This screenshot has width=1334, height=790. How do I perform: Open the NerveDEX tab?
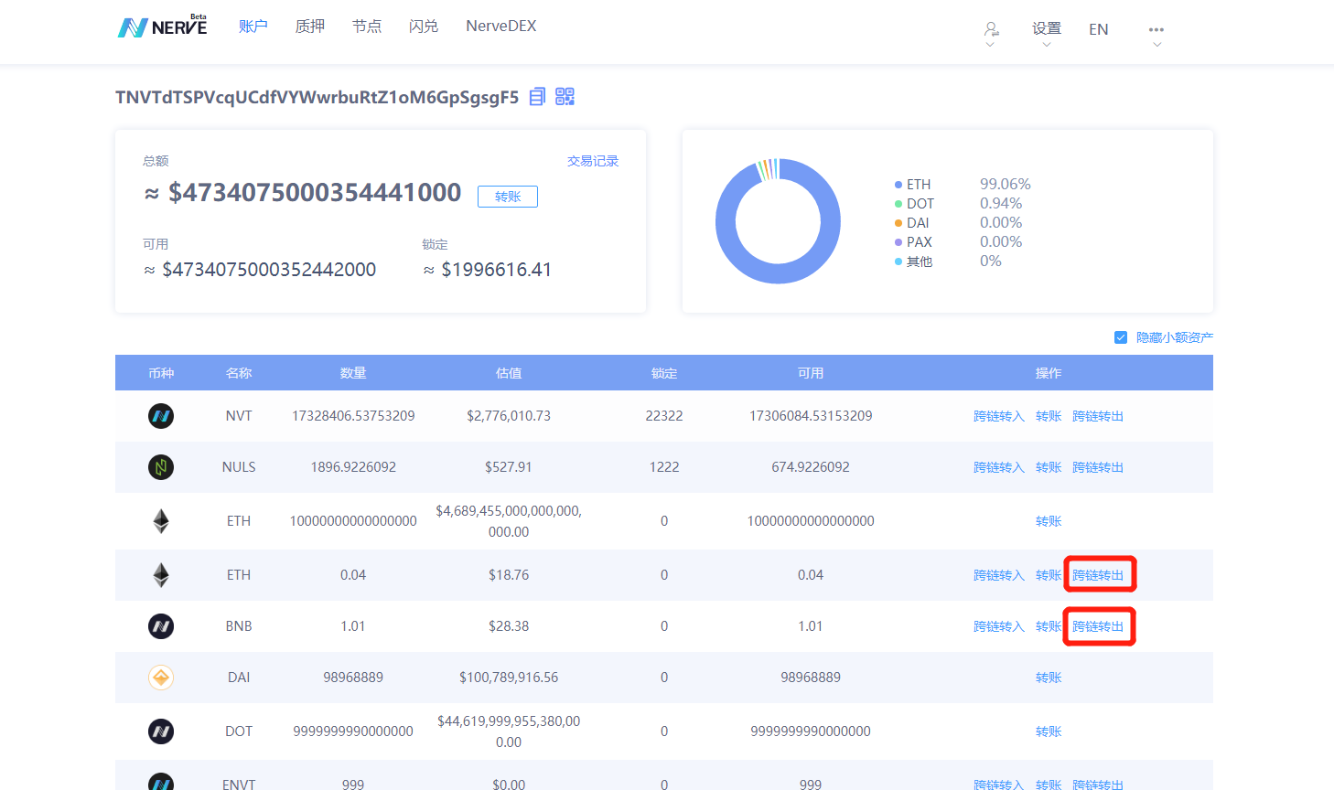click(501, 27)
